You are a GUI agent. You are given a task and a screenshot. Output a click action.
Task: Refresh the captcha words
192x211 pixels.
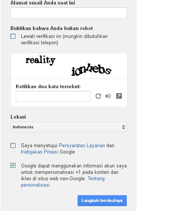[98, 96]
